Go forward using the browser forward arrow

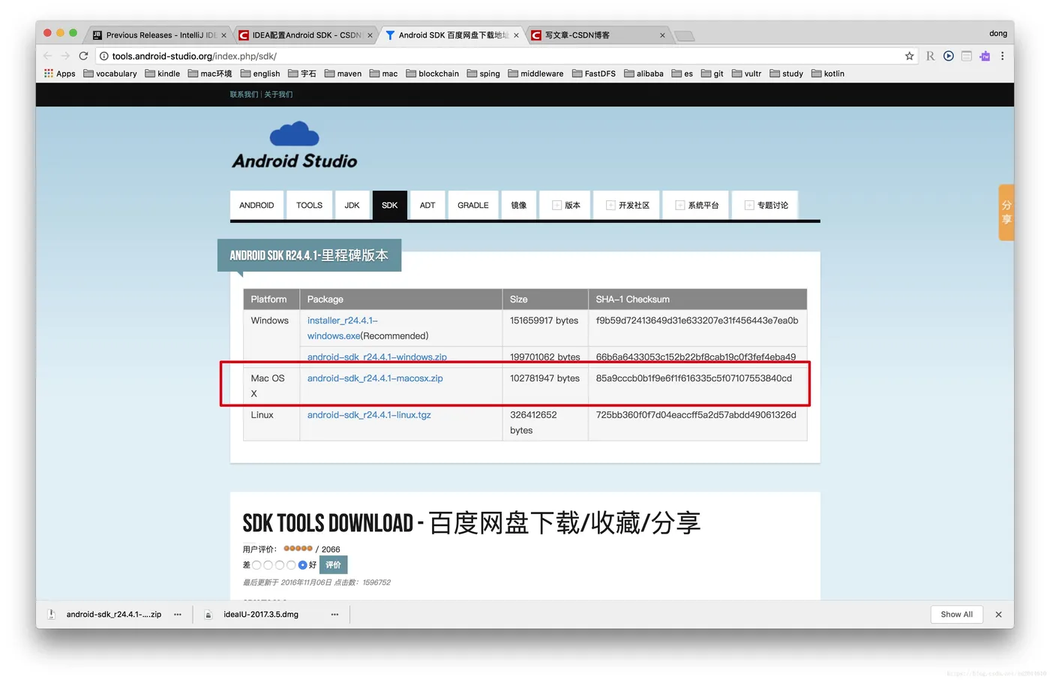point(65,56)
